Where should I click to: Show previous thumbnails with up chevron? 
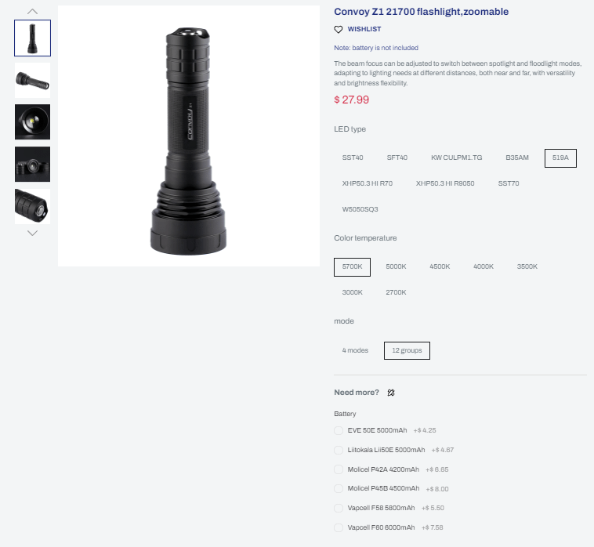click(33, 12)
